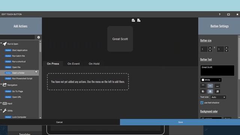This screenshot has width=240, height=135.
Task: Center button text horizontally
Action: point(210,91)
